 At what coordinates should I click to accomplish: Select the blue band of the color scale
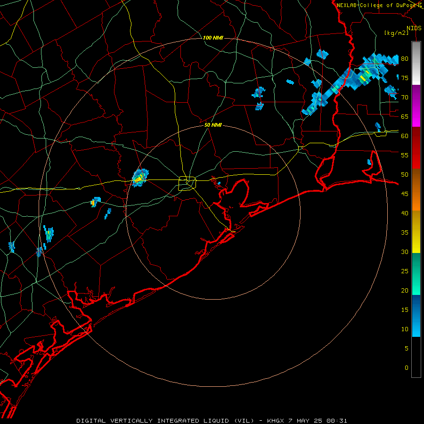tap(416, 316)
